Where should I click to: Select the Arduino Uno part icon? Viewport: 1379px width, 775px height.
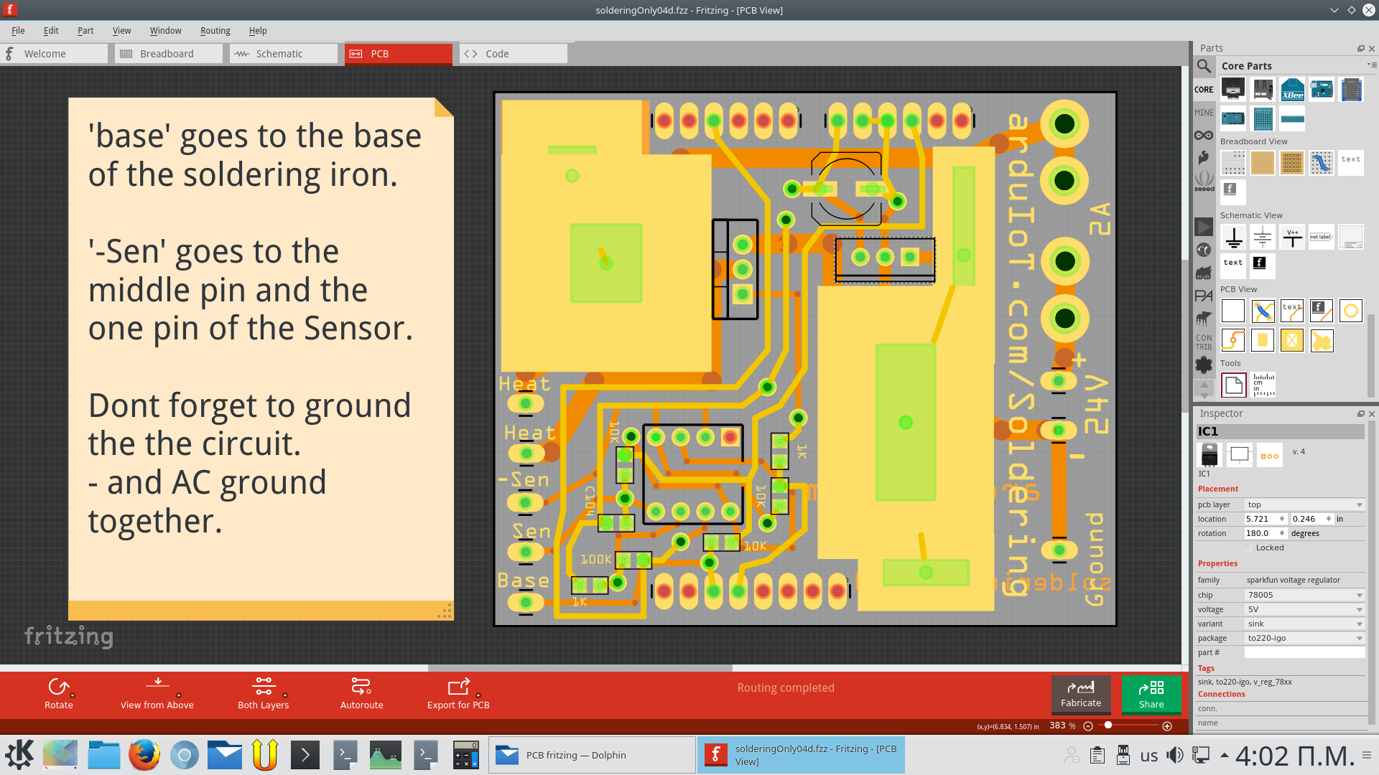click(x=1322, y=89)
